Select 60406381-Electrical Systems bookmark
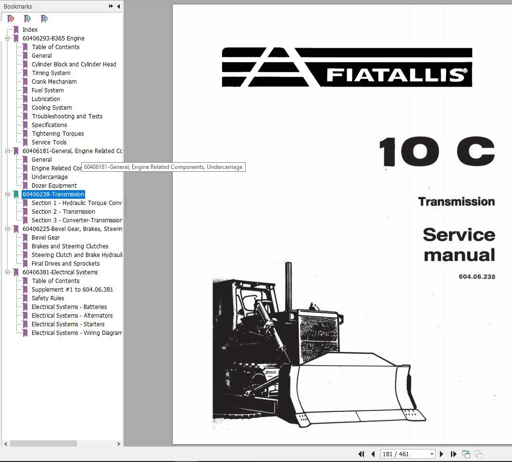The width and height of the screenshot is (512, 462). point(60,272)
